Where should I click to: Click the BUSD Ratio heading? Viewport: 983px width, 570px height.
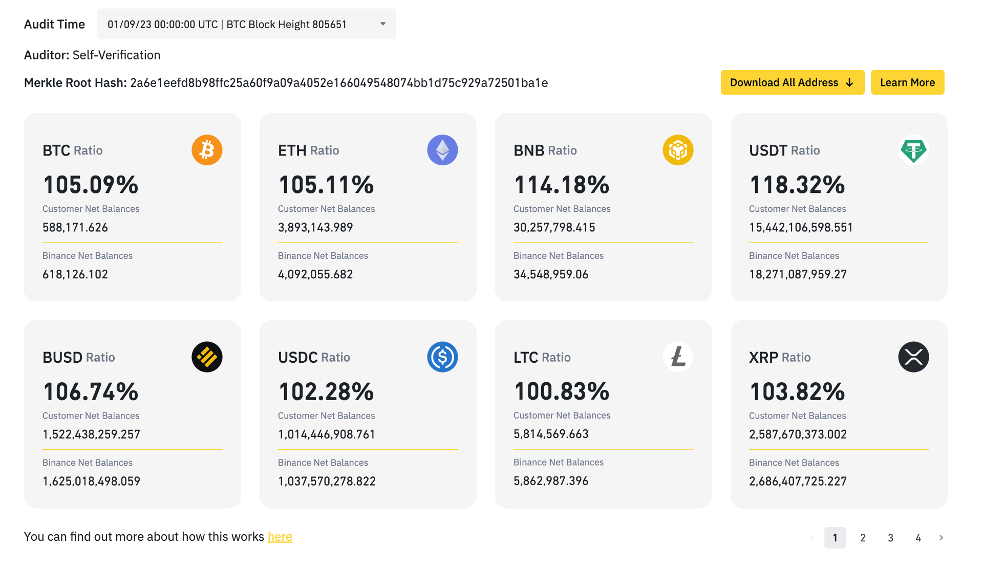pyautogui.click(x=79, y=357)
